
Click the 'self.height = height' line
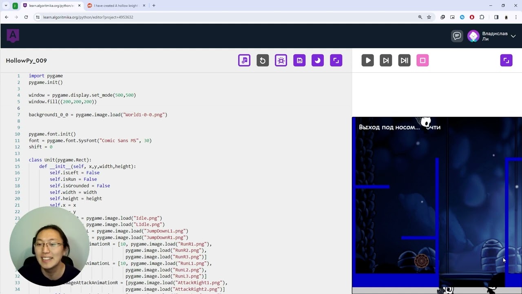pyautogui.click(x=76, y=198)
